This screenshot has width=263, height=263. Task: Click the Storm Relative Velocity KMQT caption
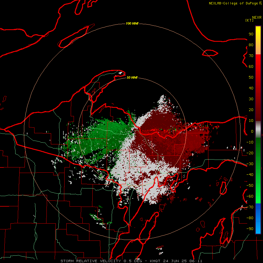tap(131, 261)
